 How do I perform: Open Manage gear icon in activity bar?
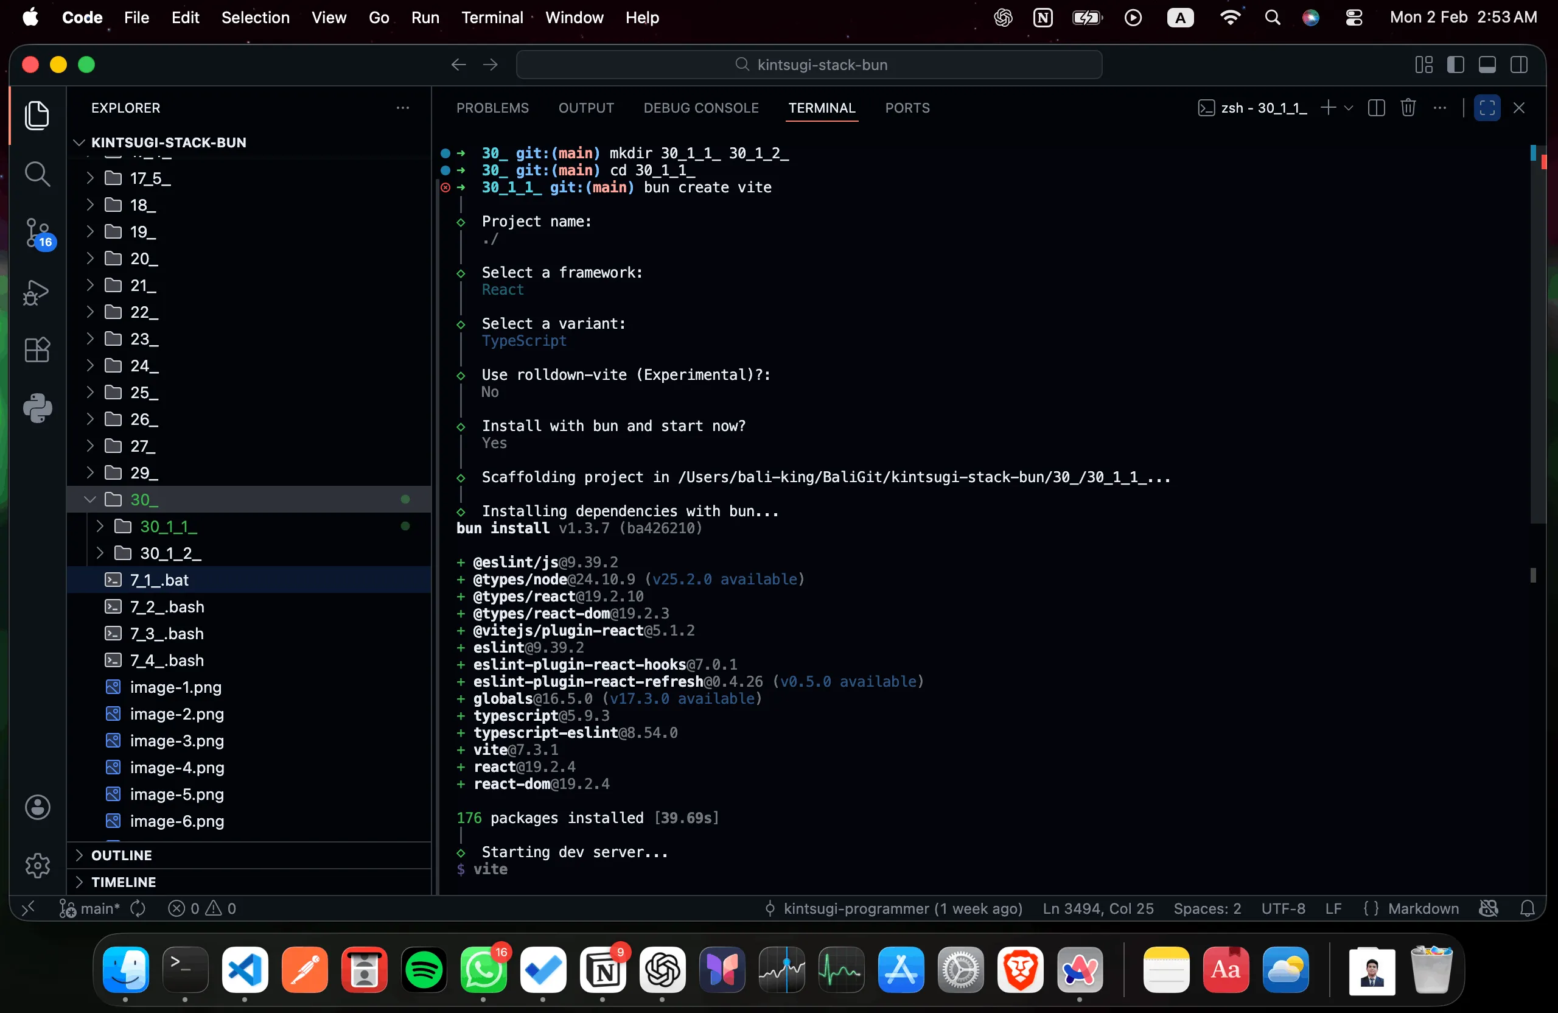click(37, 866)
